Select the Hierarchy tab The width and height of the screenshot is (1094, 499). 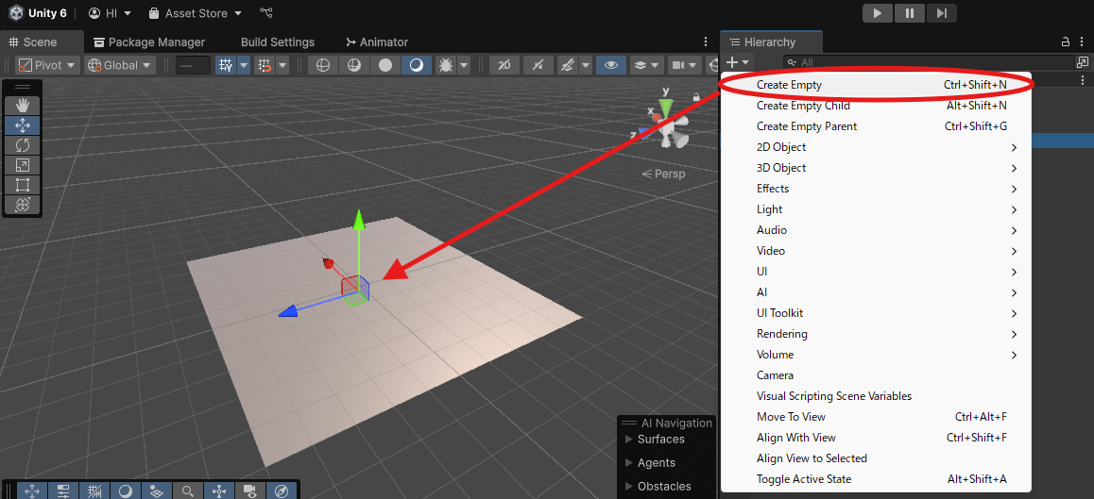(x=771, y=42)
